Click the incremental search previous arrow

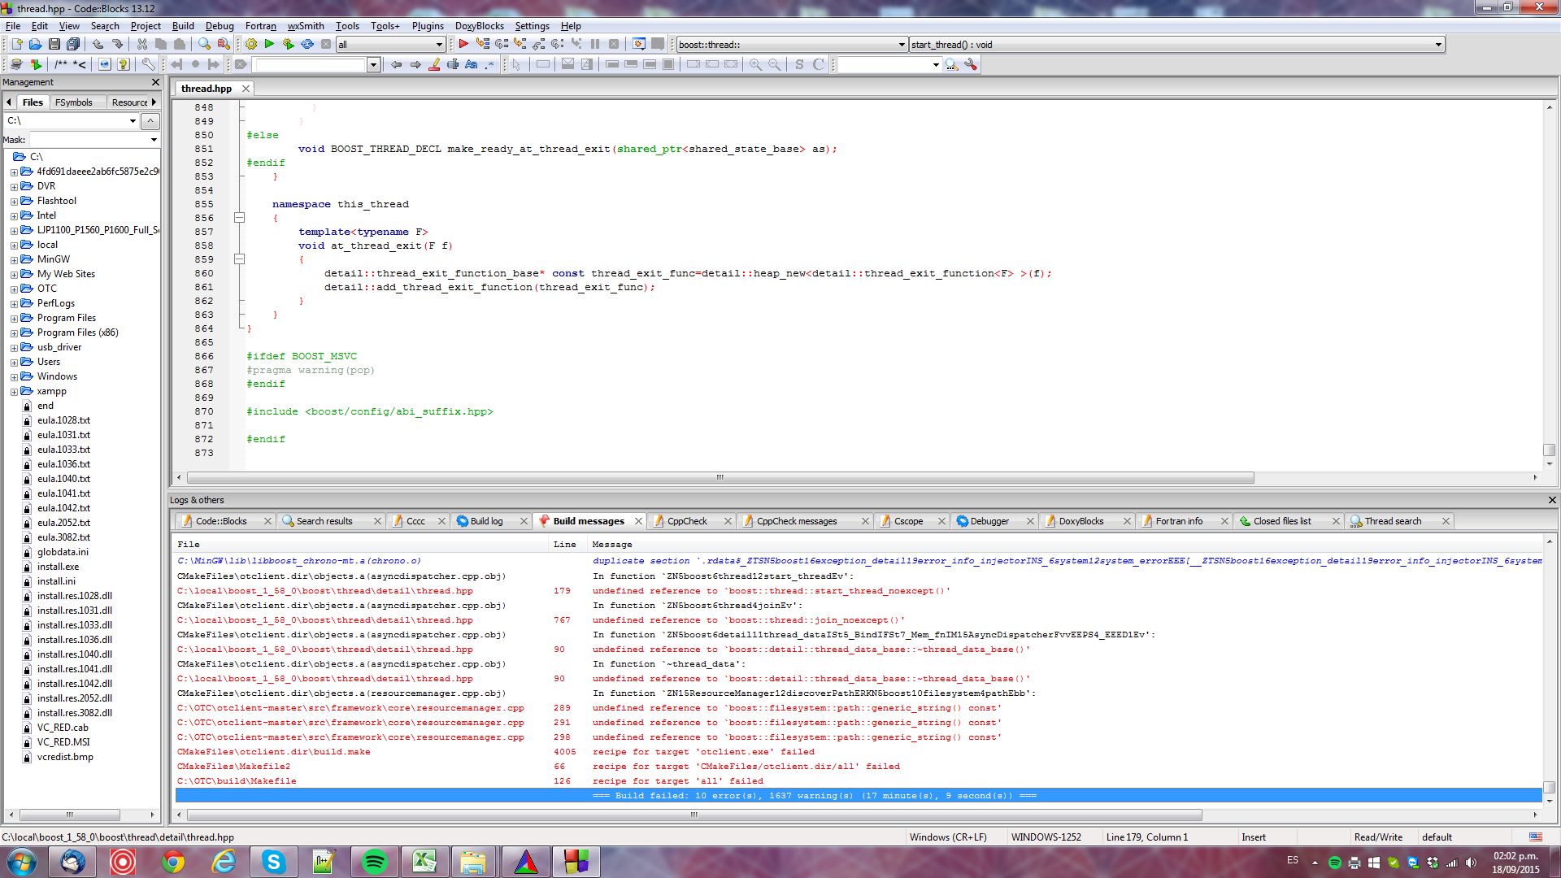[x=396, y=64]
